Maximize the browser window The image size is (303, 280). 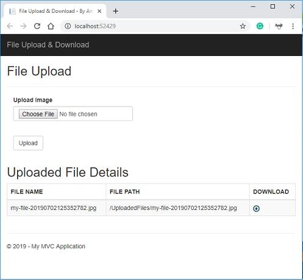(273, 7)
